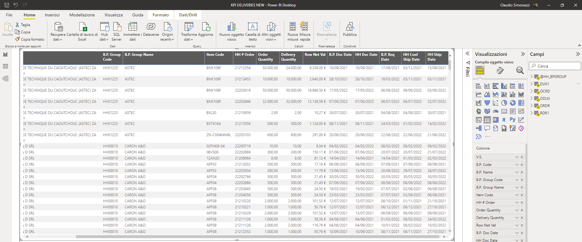Expand the RDR1 table in Campi
Viewport: 582px width, 242px height.
532,113
